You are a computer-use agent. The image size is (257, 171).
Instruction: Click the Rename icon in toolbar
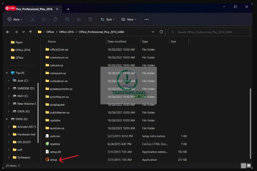tap(67, 19)
